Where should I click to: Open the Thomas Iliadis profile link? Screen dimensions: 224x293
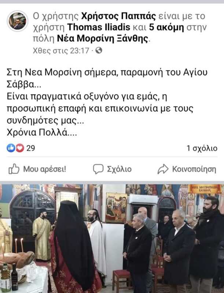click(99, 27)
